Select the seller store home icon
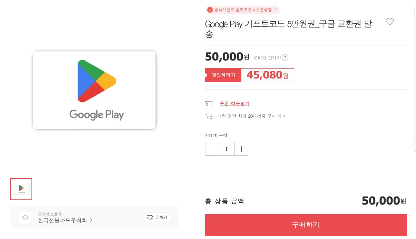416x239 pixels. pyautogui.click(x=25, y=217)
